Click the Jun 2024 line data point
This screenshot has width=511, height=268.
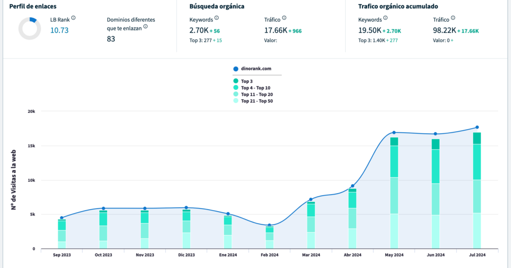pyautogui.click(x=435, y=134)
